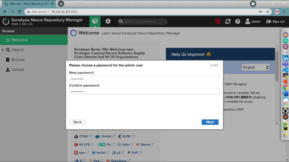Open PyCharm from the side dock
This screenshot has width=289, height=162.
pos(285,128)
